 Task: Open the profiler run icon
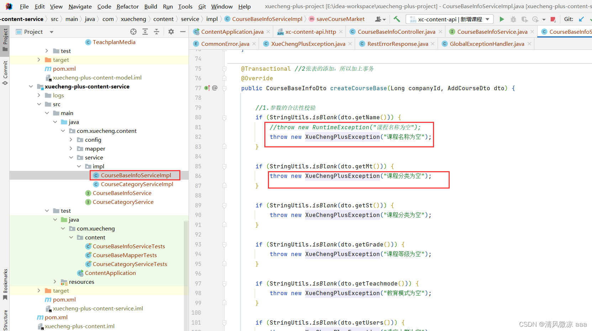click(535, 19)
